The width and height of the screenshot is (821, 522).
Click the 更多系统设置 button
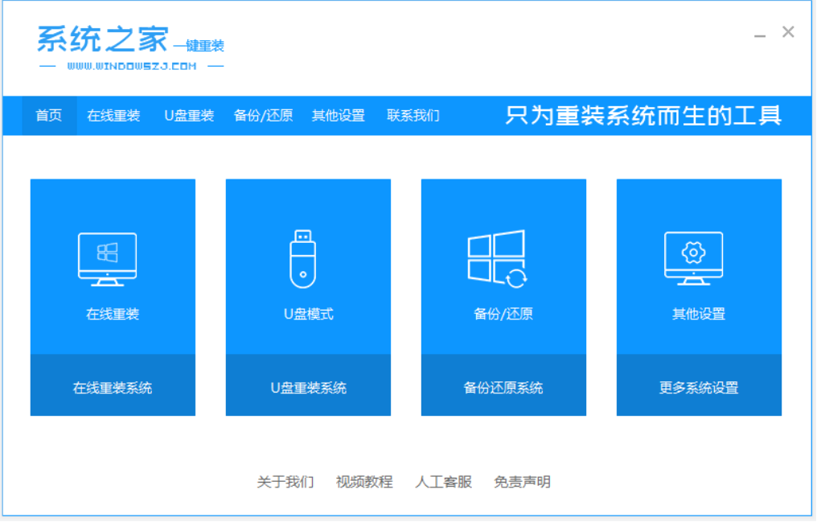point(699,386)
